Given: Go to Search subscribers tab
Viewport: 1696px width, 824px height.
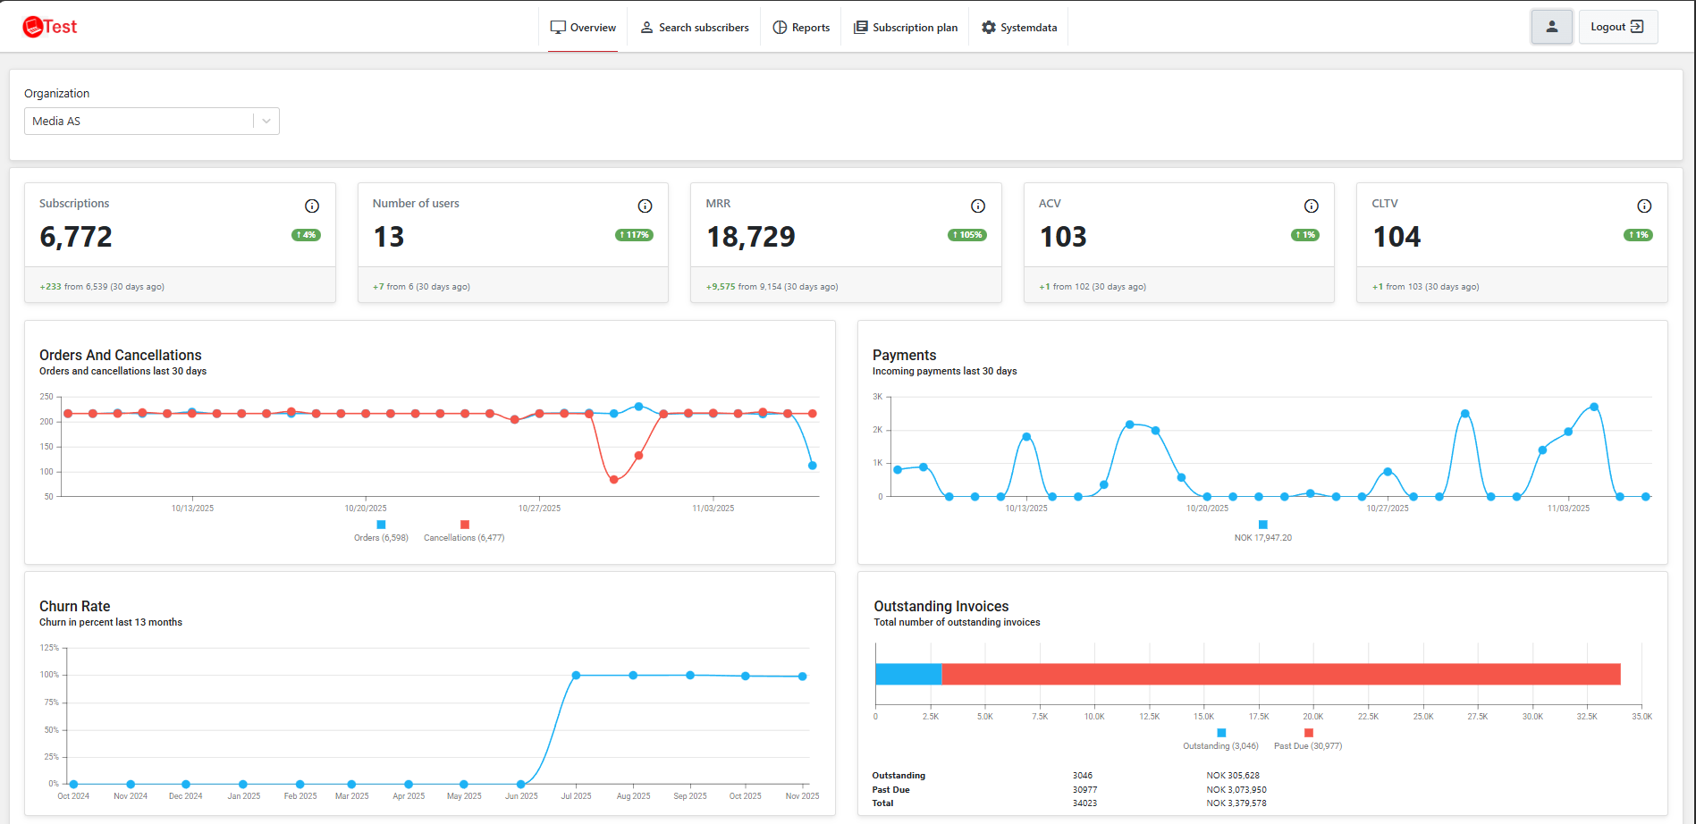Looking at the screenshot, I should 695,28.
